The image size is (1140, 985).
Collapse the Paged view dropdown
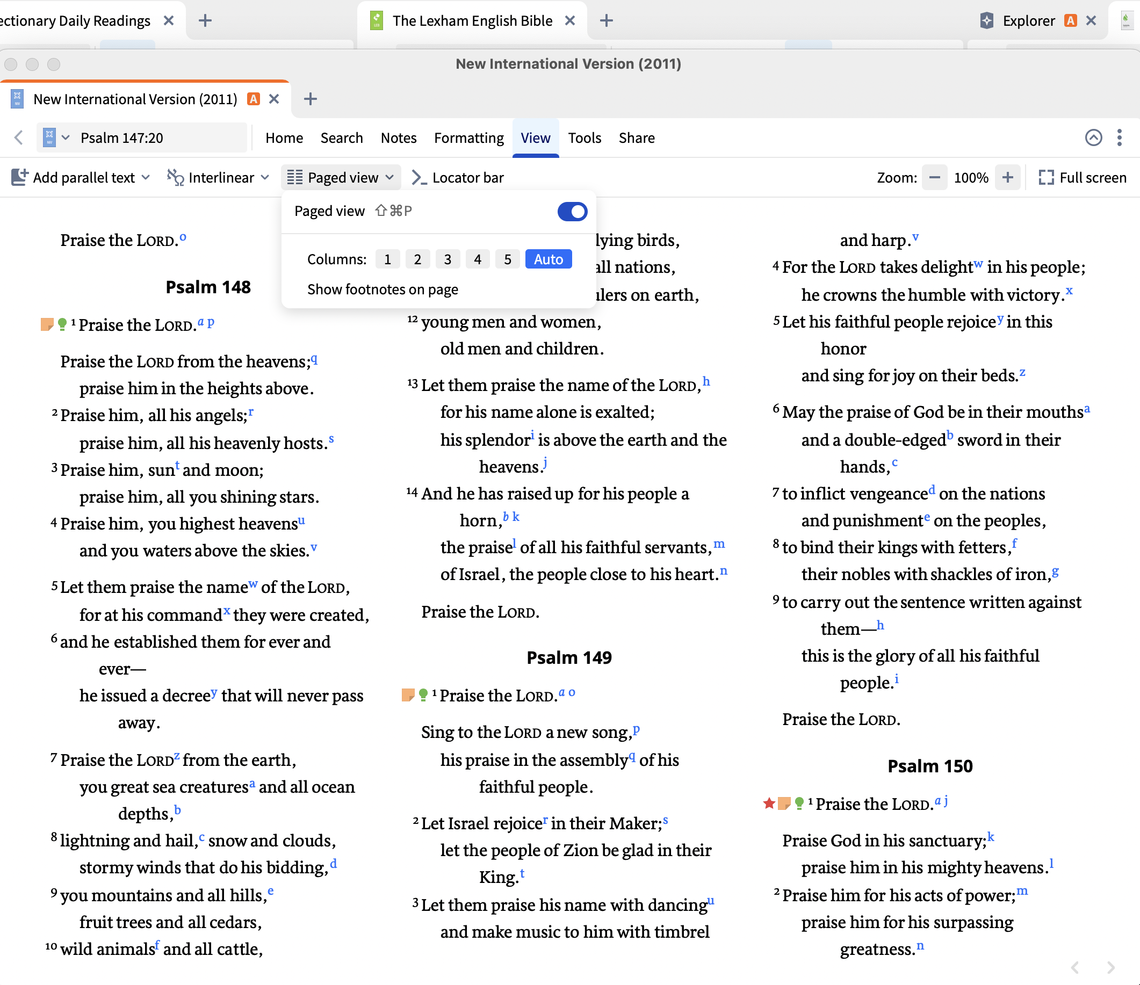pyautogui.click(x=389, y=177)
